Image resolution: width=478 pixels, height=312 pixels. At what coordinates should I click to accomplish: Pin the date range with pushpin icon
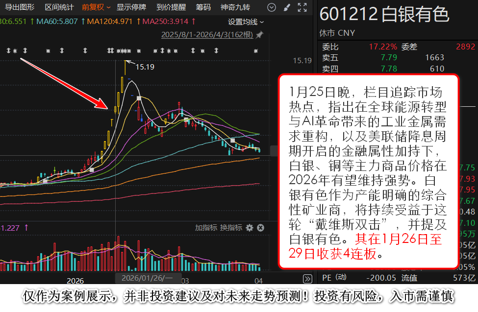pyautogui.click(x=259, y=35)
